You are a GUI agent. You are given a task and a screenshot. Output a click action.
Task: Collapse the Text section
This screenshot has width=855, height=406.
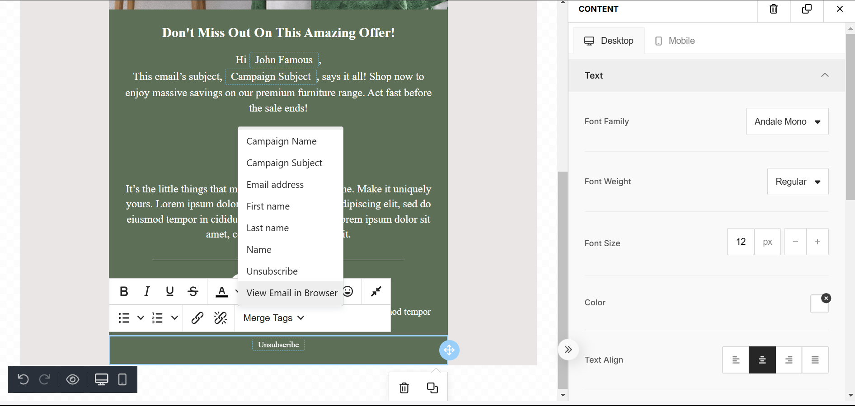(824, 75)
